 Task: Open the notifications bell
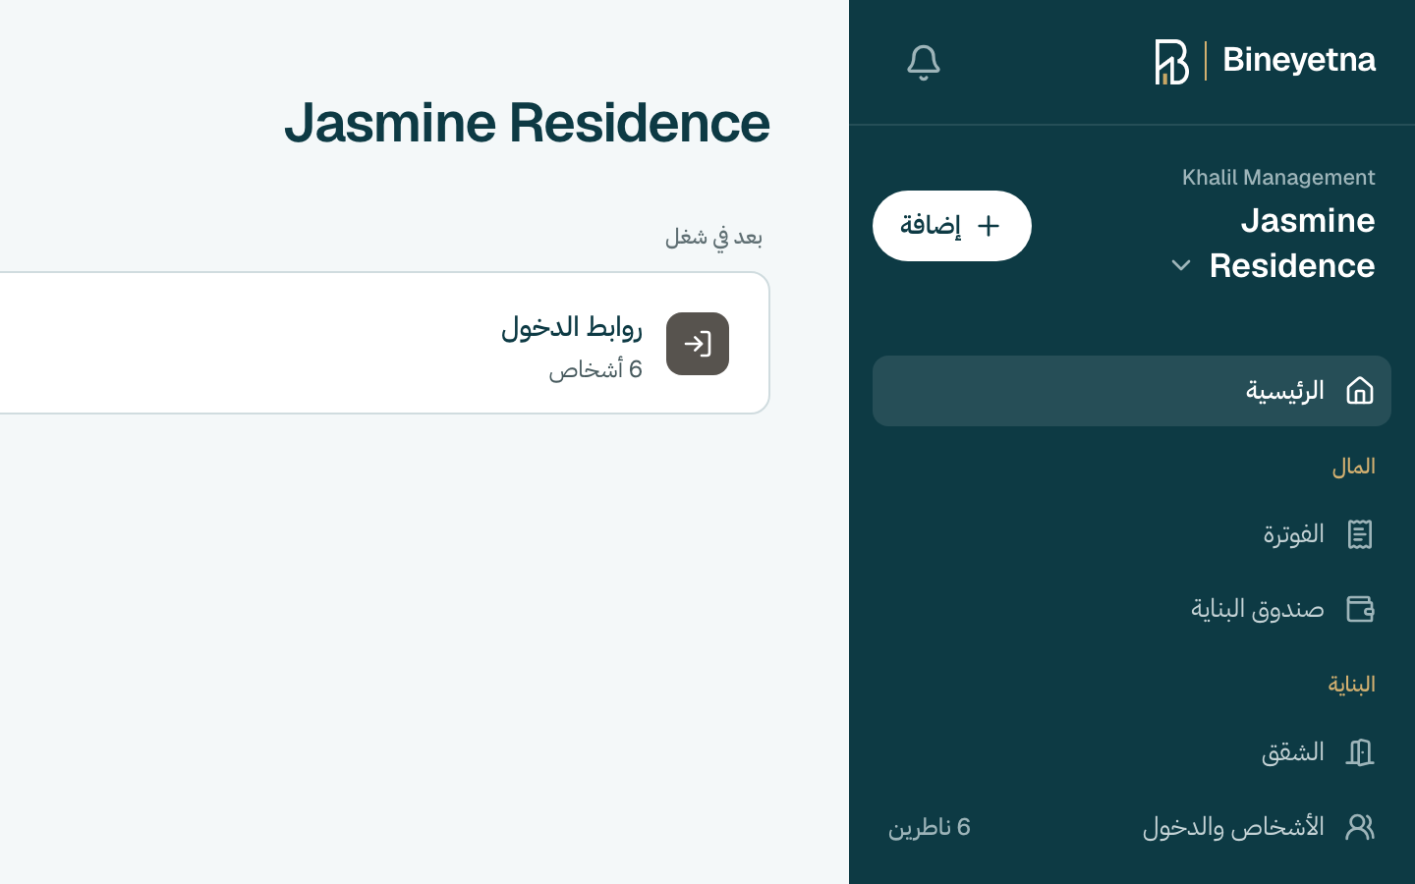pyautogui.click(x=923, y=63)
